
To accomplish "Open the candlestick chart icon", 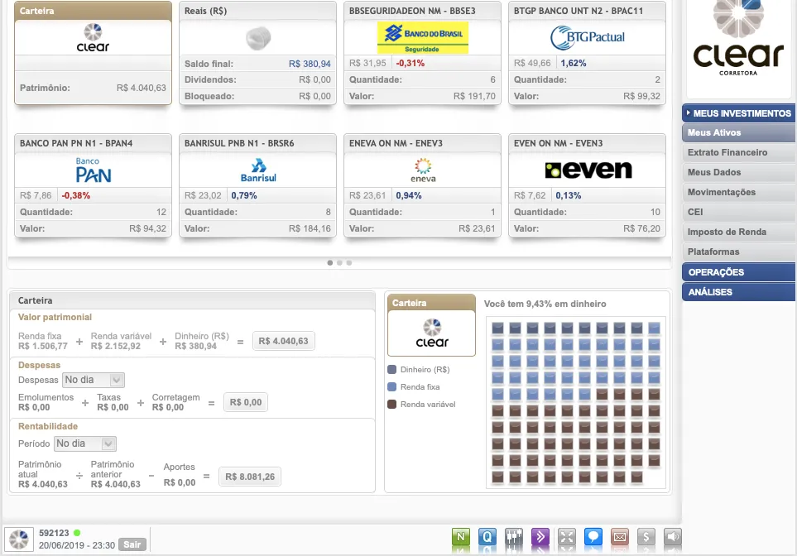I will (514, 537).
